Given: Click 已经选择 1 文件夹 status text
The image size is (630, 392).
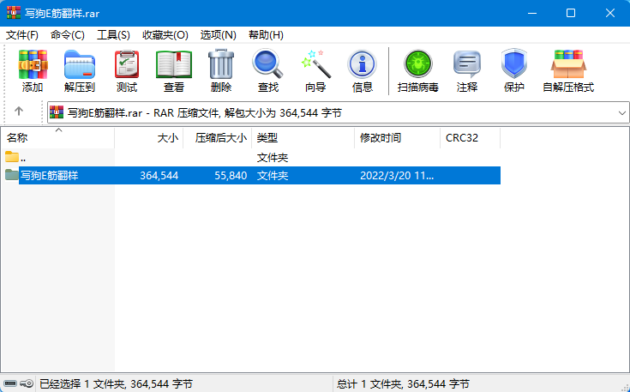Looking at the screenshot, I should pos(116,384).
